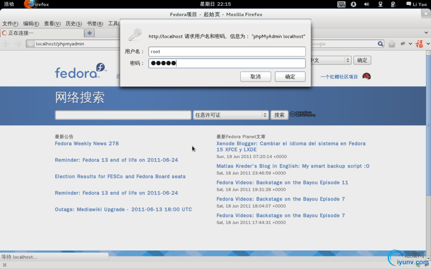This screenshot has height=269, width=431.
Task: Click the Firefox icon in top panel
Action: tap(30, 4)
